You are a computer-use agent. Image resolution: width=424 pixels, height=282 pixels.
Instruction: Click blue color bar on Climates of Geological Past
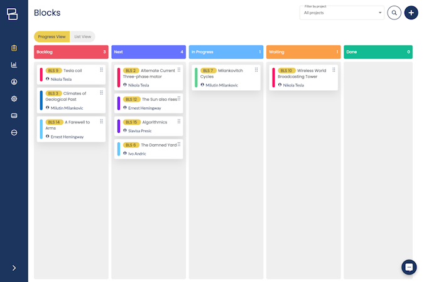coord(41,100)
